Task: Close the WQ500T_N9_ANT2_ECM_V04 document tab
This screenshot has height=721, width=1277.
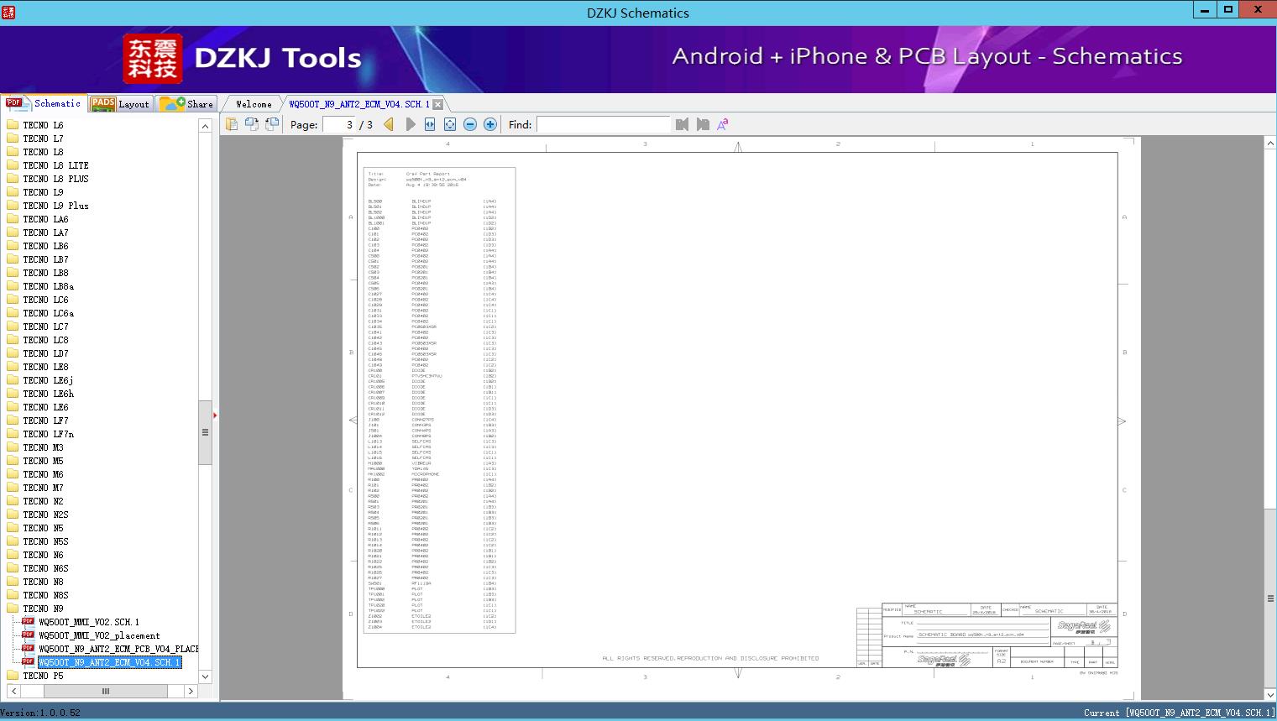Action: tap(437, 104)
